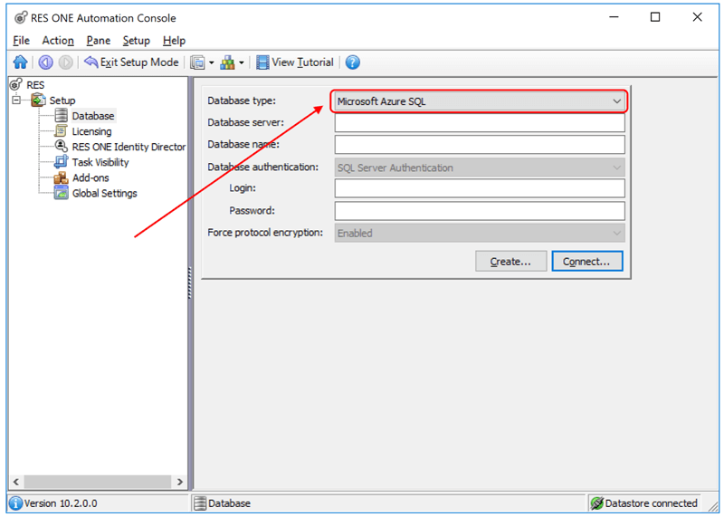Click Version 10.2.0.0 status text
Screen dimensions: 724x517
[x=61, y=503]
